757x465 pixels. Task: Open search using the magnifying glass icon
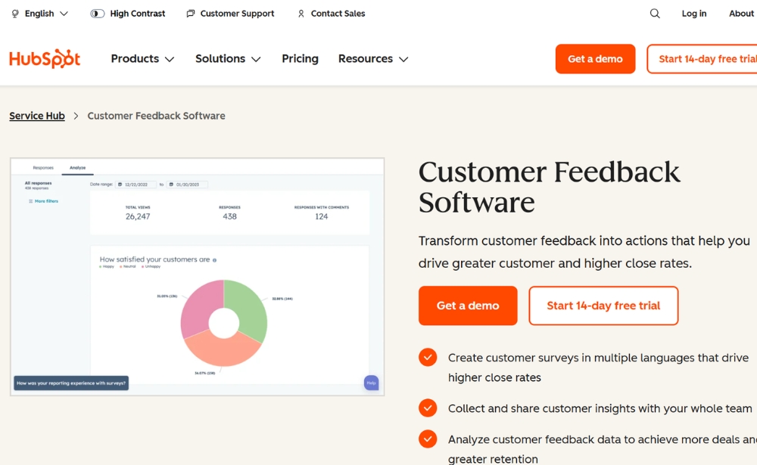point(654,13)
